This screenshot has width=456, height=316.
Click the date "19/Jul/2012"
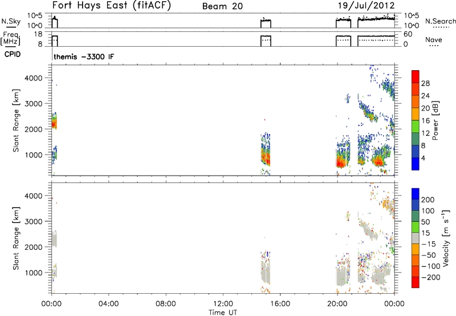[366, 6]
